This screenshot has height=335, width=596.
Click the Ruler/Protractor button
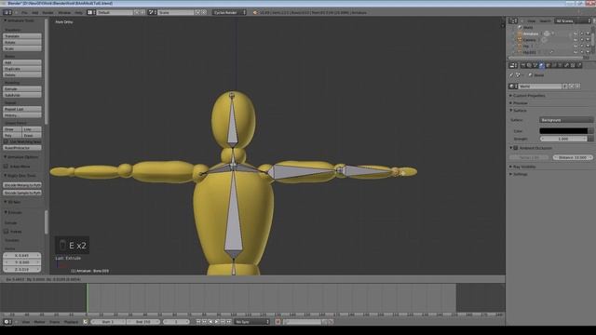click(x=22, y=148)
